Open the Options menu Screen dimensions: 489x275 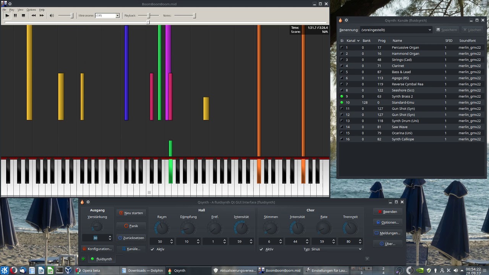point(31,10)
